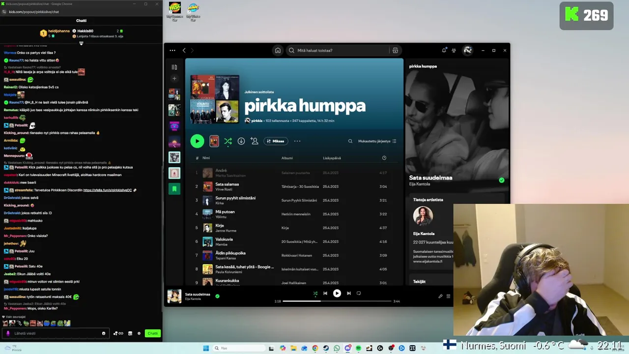Toggle saved checkmark in right panel
The width and height of the screenshot is (629, 354).
[502, 180]
